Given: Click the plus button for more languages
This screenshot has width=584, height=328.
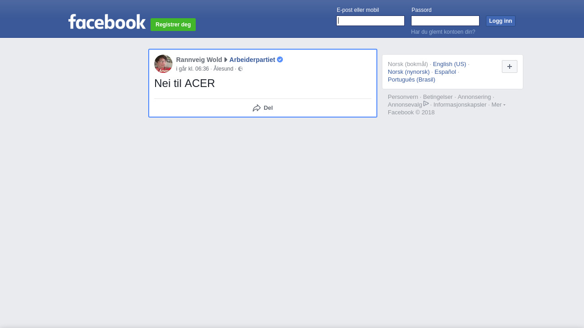Looking at the screenshot, I should 510,67.
